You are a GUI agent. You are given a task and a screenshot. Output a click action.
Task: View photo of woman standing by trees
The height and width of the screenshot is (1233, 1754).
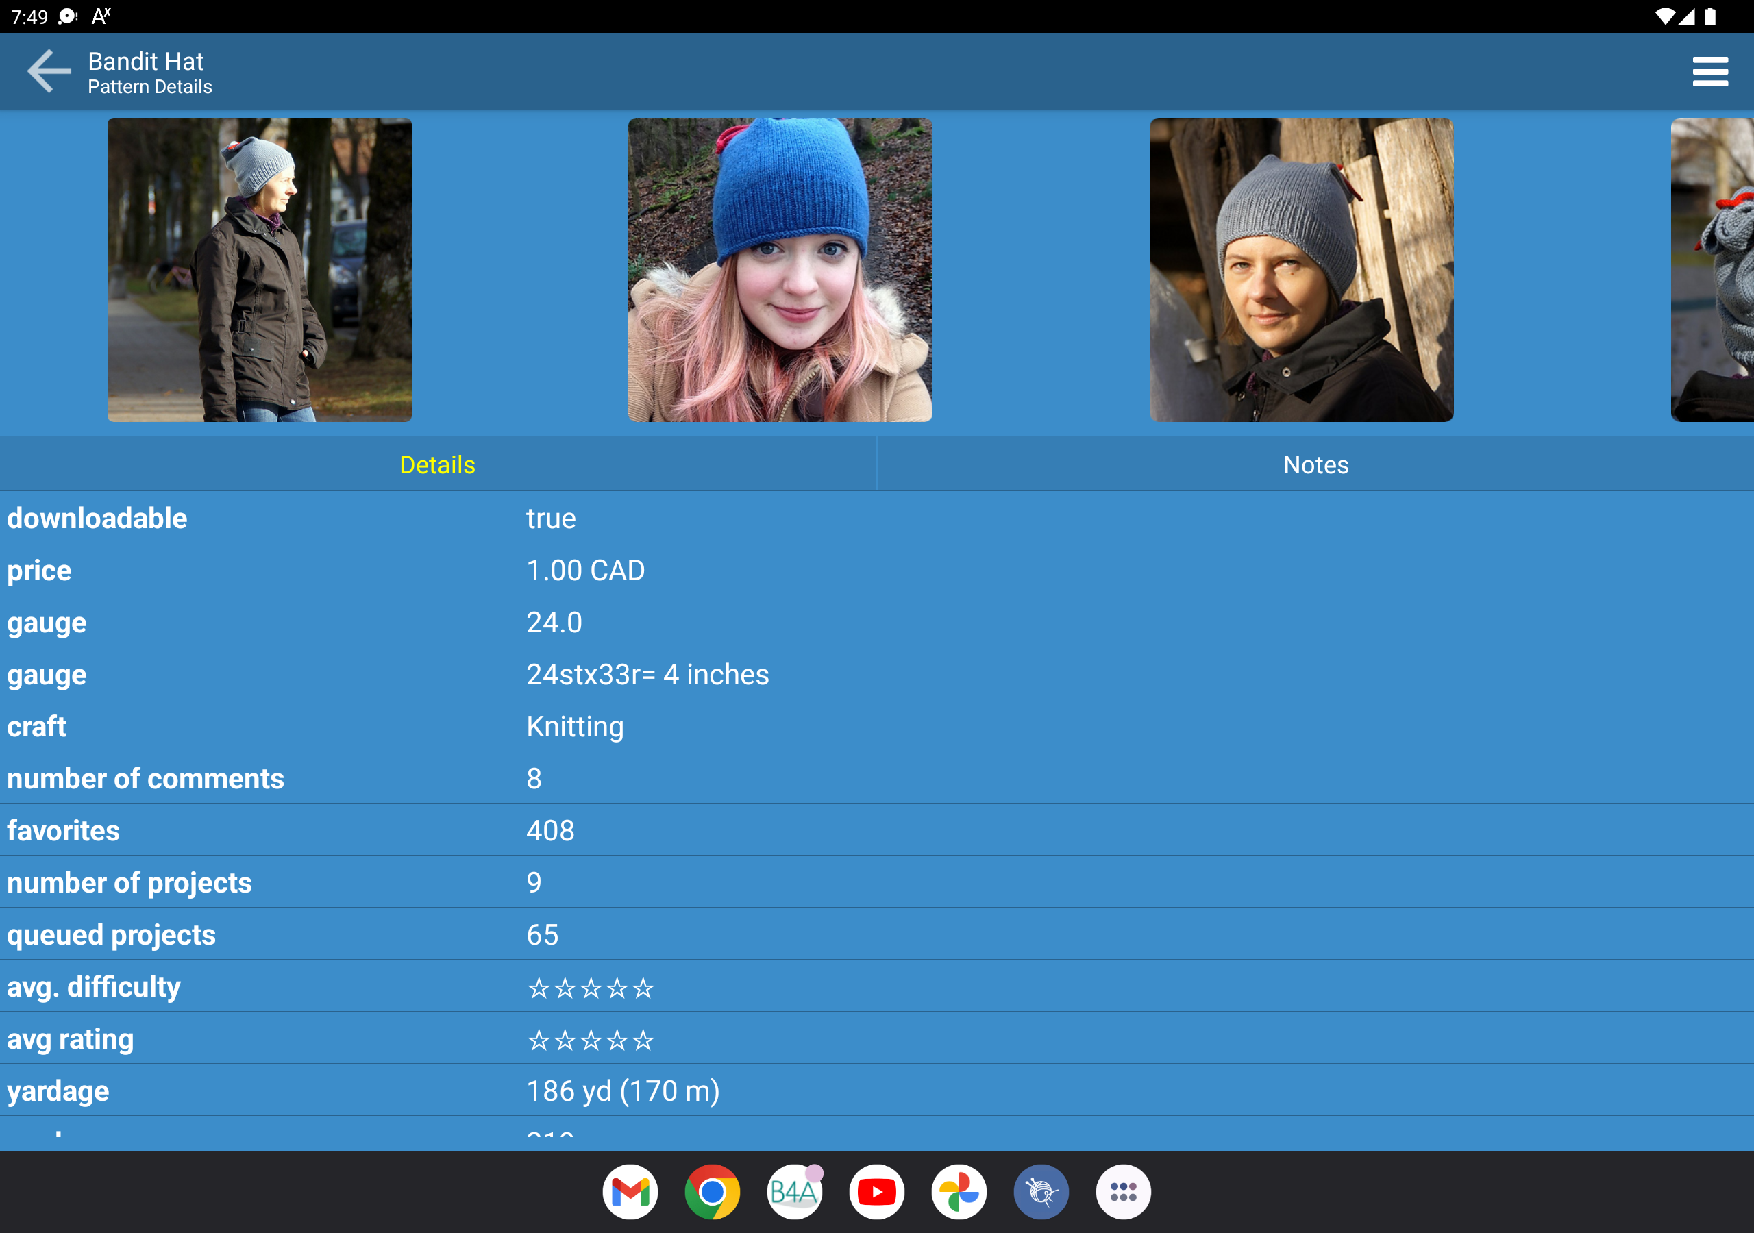(x=260, y=270)
